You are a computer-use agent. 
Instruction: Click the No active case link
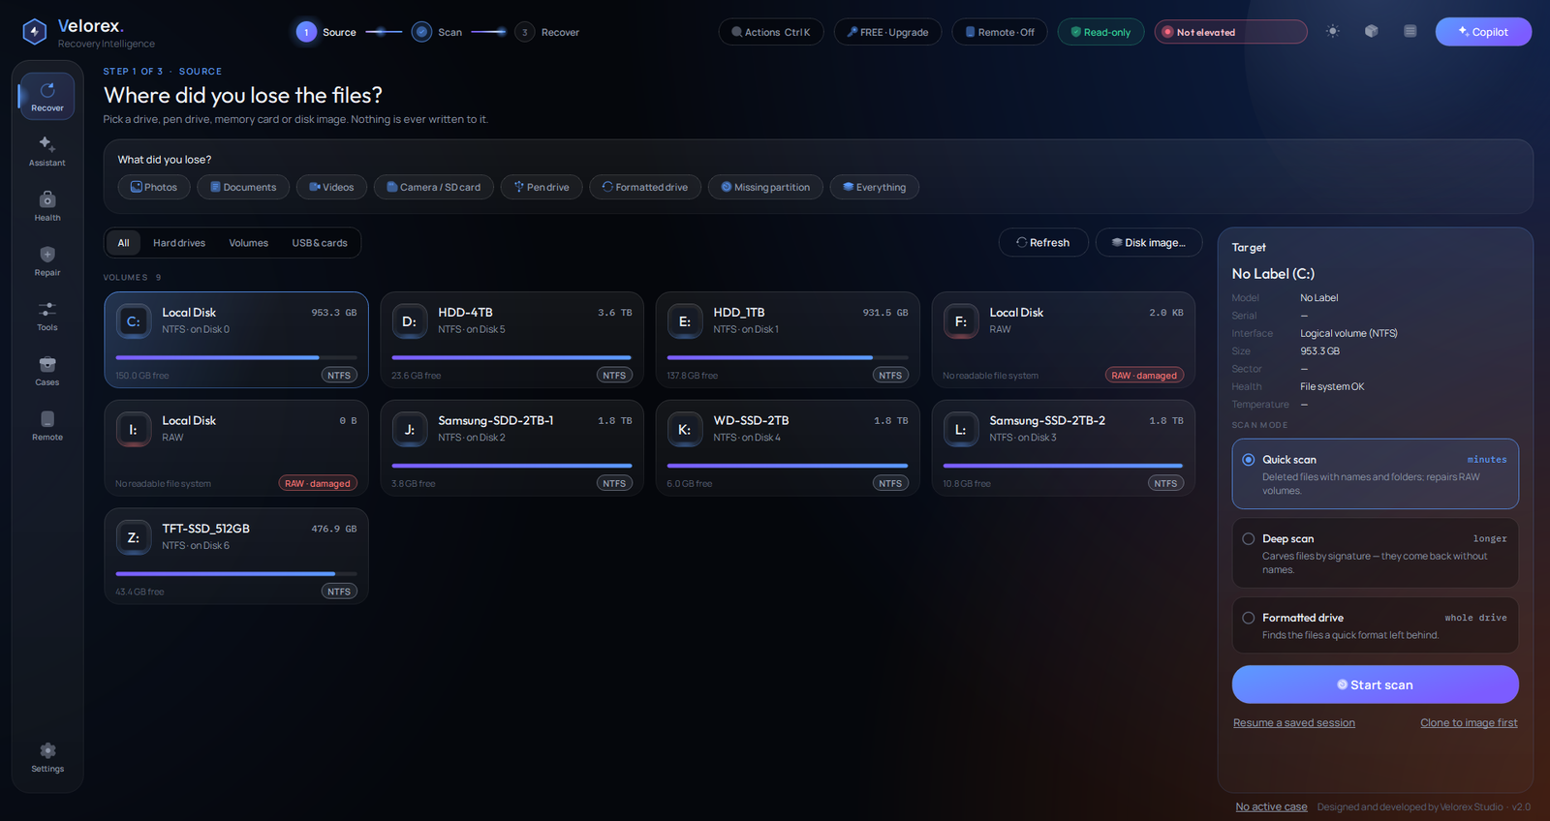(1271, 806)
